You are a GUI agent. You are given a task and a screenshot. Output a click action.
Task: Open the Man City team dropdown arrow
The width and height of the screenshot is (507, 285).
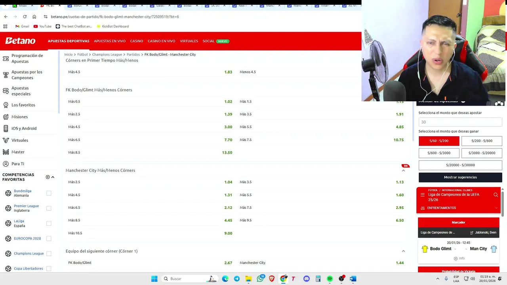(x=466, y=249)
